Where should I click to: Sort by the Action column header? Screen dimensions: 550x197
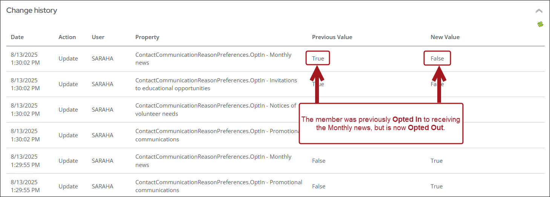(x=67, y=37)
